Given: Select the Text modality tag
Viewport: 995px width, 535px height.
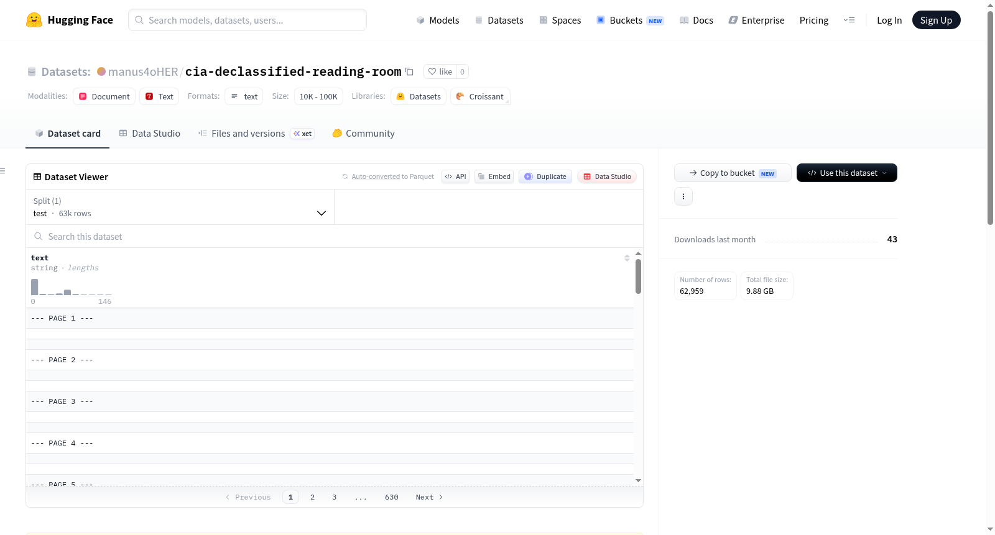Looking at the screenshot, I should 159,96.
